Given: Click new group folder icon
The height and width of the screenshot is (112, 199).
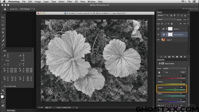Looking at the screenshot, I should click(177, 57).
